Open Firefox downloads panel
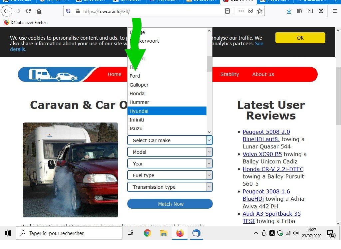The image size is (341, 249). [289, 11]
